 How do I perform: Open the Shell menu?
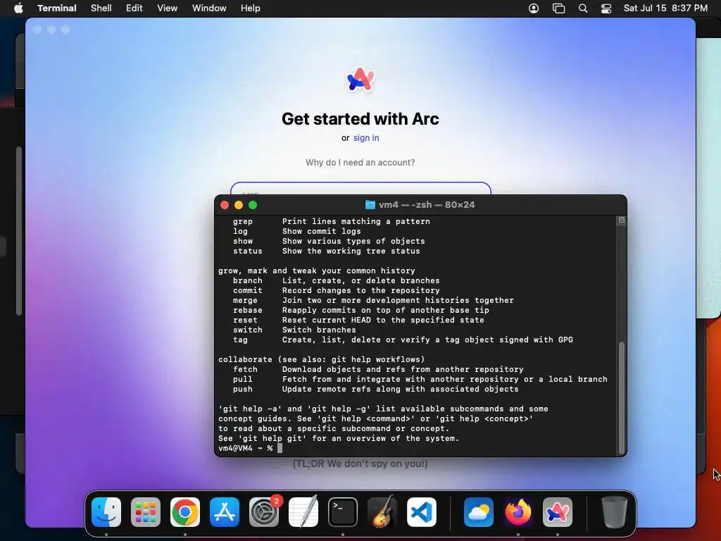point(101,8)
